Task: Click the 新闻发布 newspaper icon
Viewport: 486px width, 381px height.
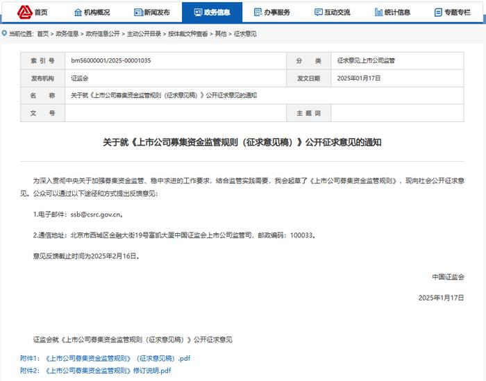Action: click(x=138, y=12)
